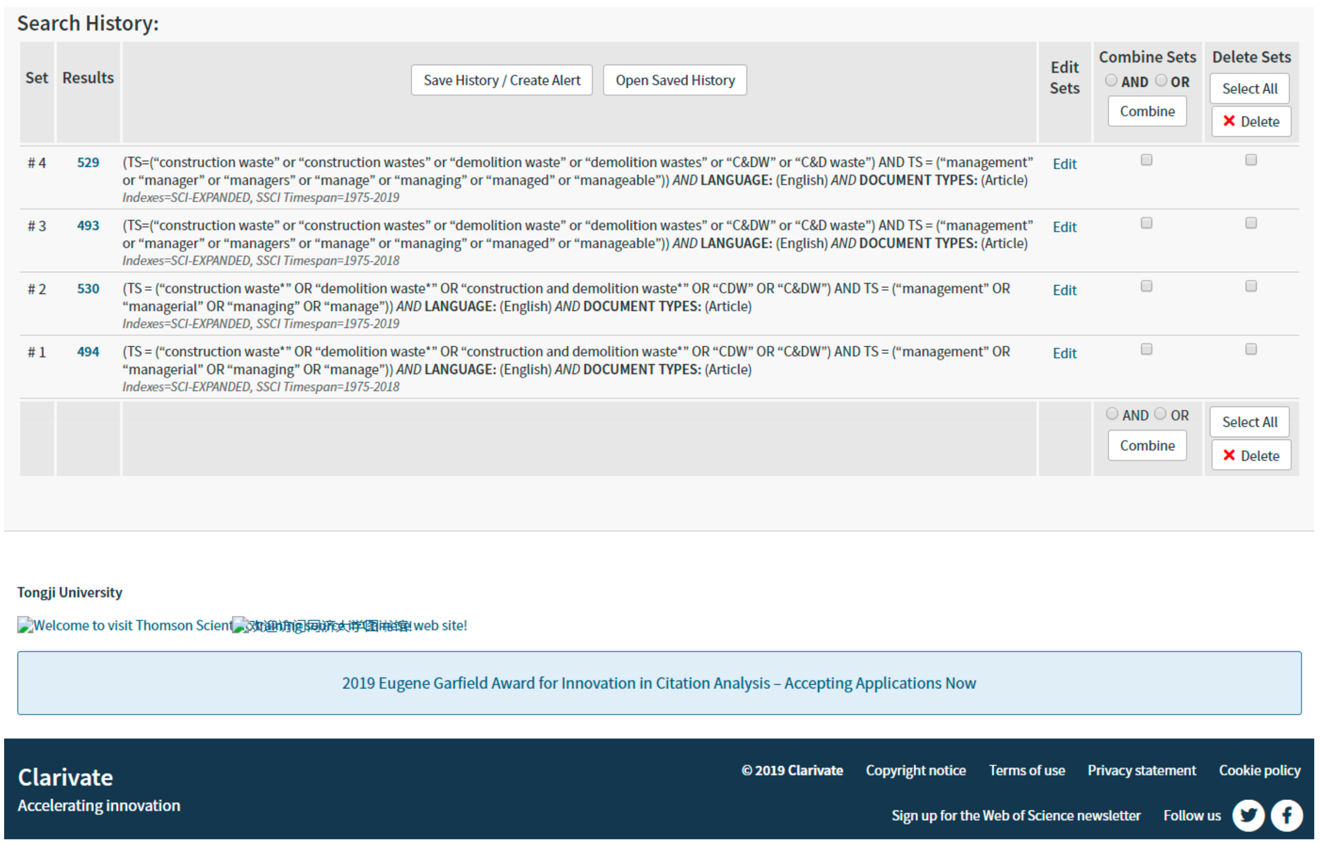Select top AND radio button under Combine Sets

(1111, 81)
